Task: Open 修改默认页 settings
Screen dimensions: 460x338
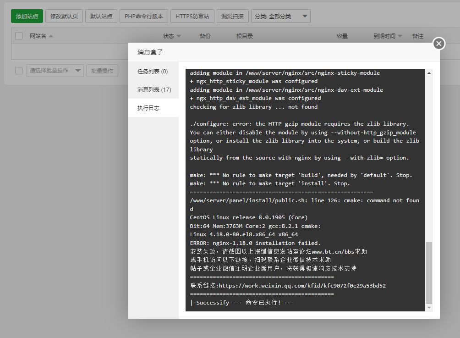Action: click(64, 16)
